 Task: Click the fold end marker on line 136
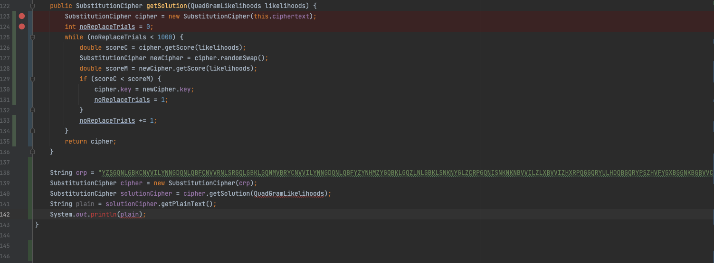(32, 152)
